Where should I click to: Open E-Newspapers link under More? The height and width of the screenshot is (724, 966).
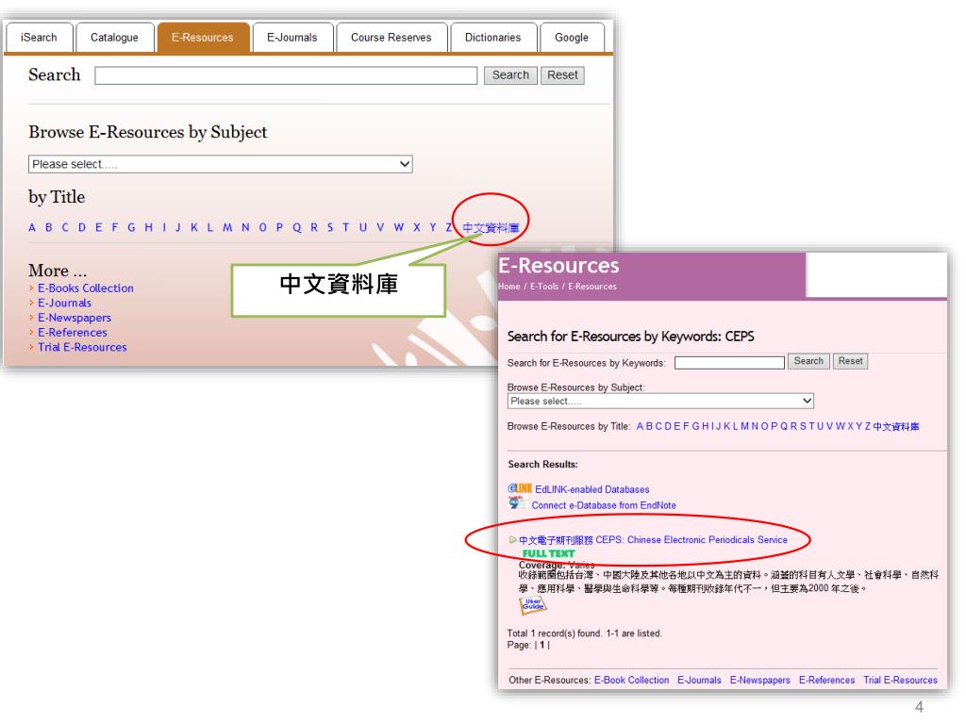pyautogui.click(x=75, y=318)
